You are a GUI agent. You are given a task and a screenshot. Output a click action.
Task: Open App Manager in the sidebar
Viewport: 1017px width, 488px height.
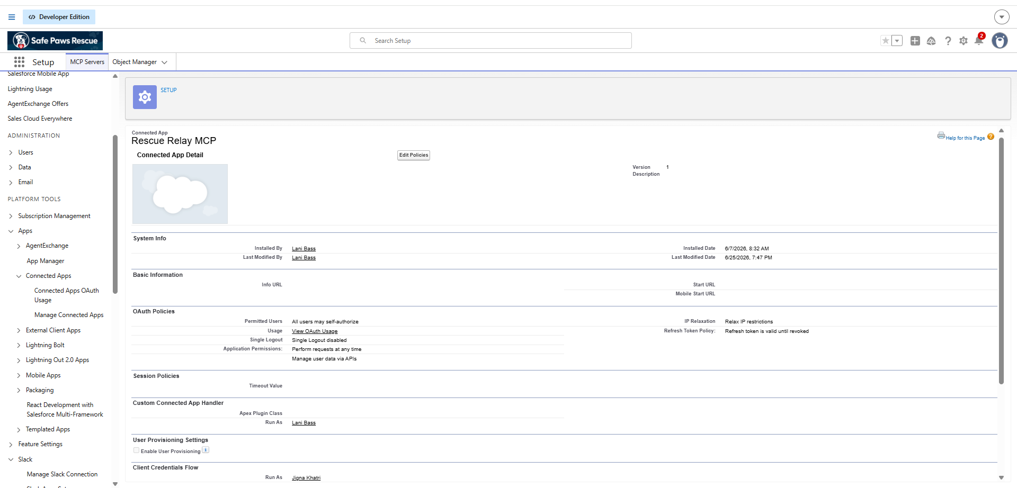[46, 261]
